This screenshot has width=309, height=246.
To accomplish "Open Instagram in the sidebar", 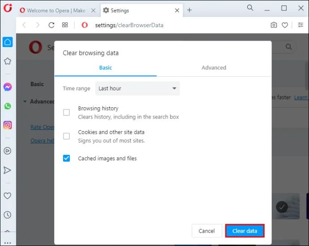I will 8,125.
